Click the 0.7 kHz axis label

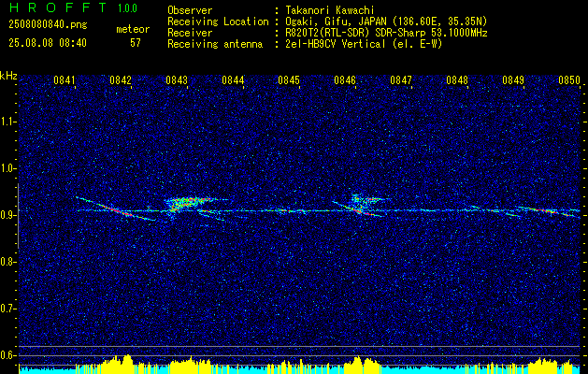[7, 309]
